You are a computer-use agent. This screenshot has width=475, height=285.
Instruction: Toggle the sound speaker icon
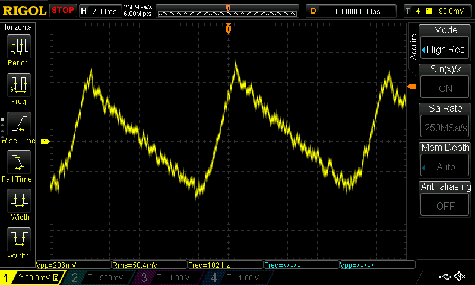pyautogui.click(x=460, y=277)
